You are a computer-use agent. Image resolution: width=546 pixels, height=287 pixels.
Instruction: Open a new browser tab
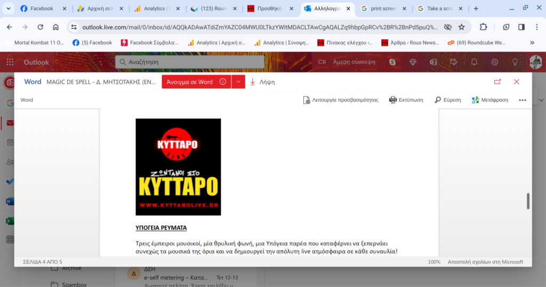coord(476,9)
